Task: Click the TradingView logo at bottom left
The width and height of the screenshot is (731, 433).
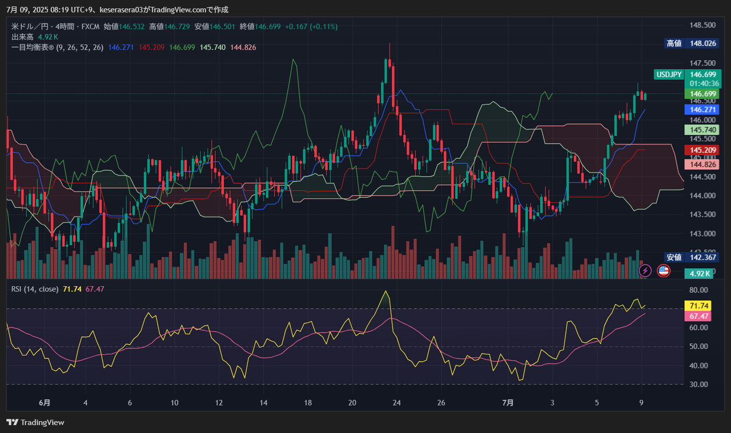Action: pos(35,423)
